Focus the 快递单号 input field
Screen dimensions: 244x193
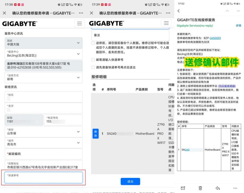(x=43, y=178)
